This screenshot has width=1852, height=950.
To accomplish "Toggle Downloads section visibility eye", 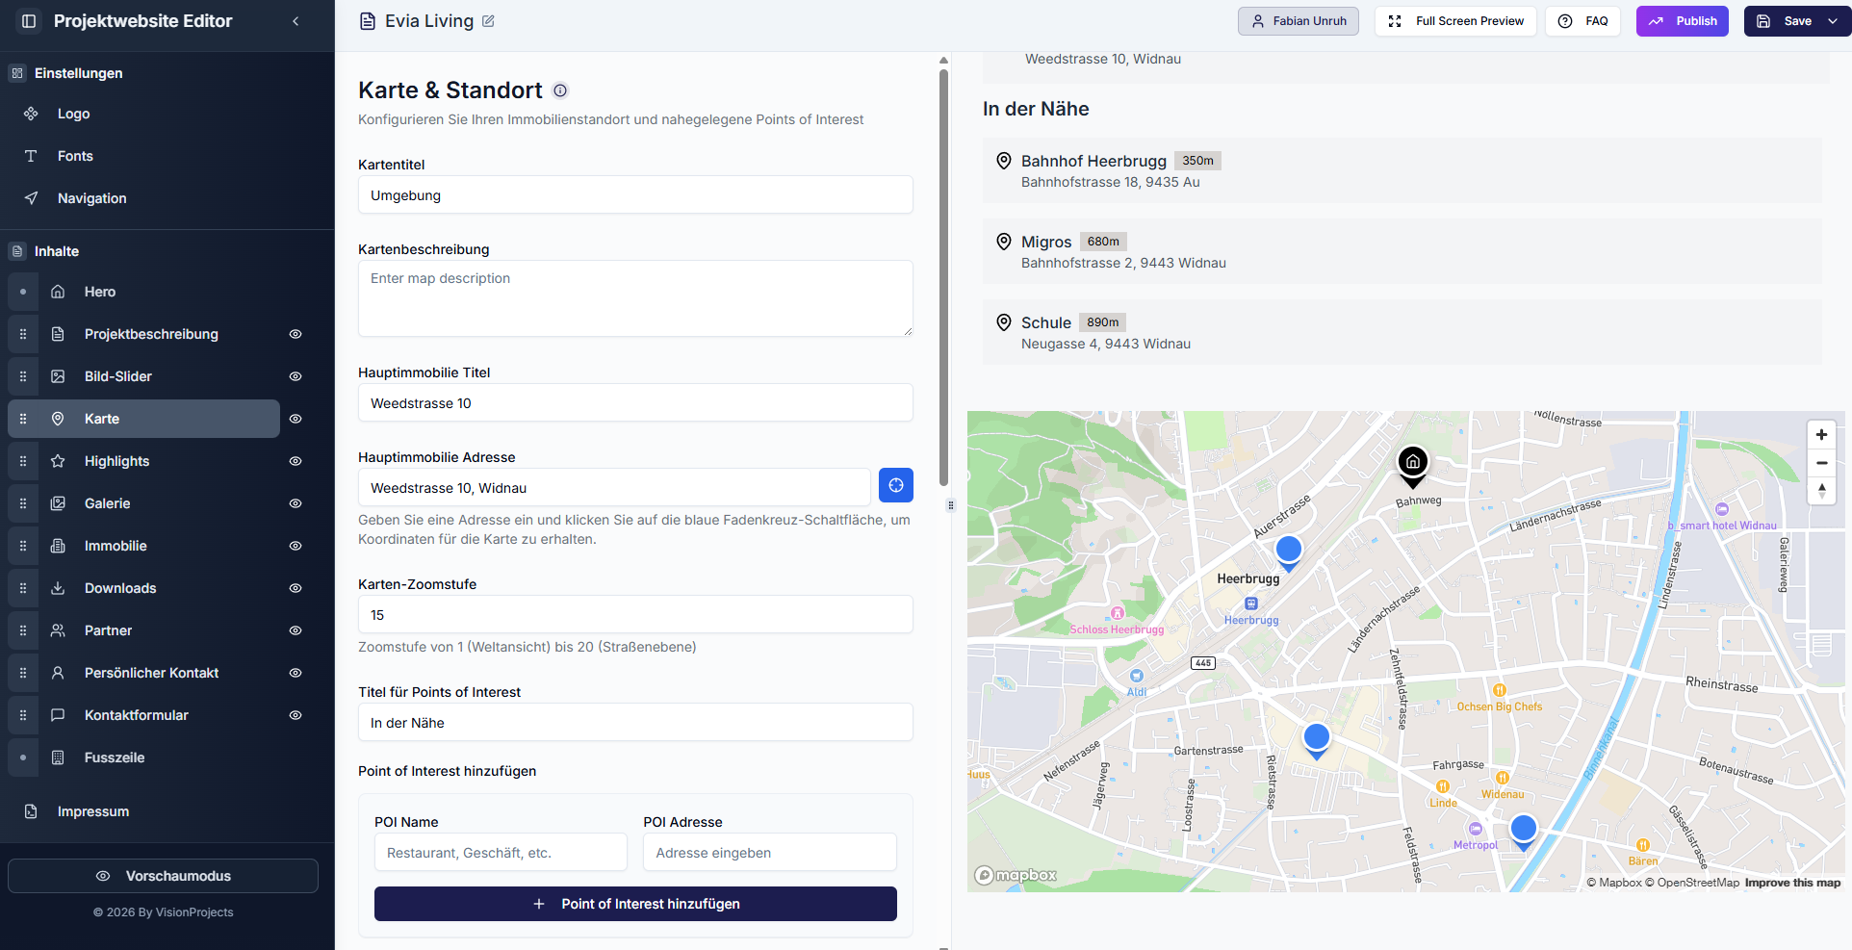I will click(x=296, y=588).
